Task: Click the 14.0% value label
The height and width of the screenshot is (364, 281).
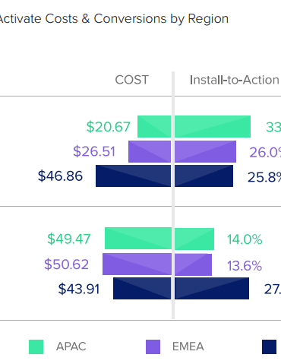Action: point(245,239)
